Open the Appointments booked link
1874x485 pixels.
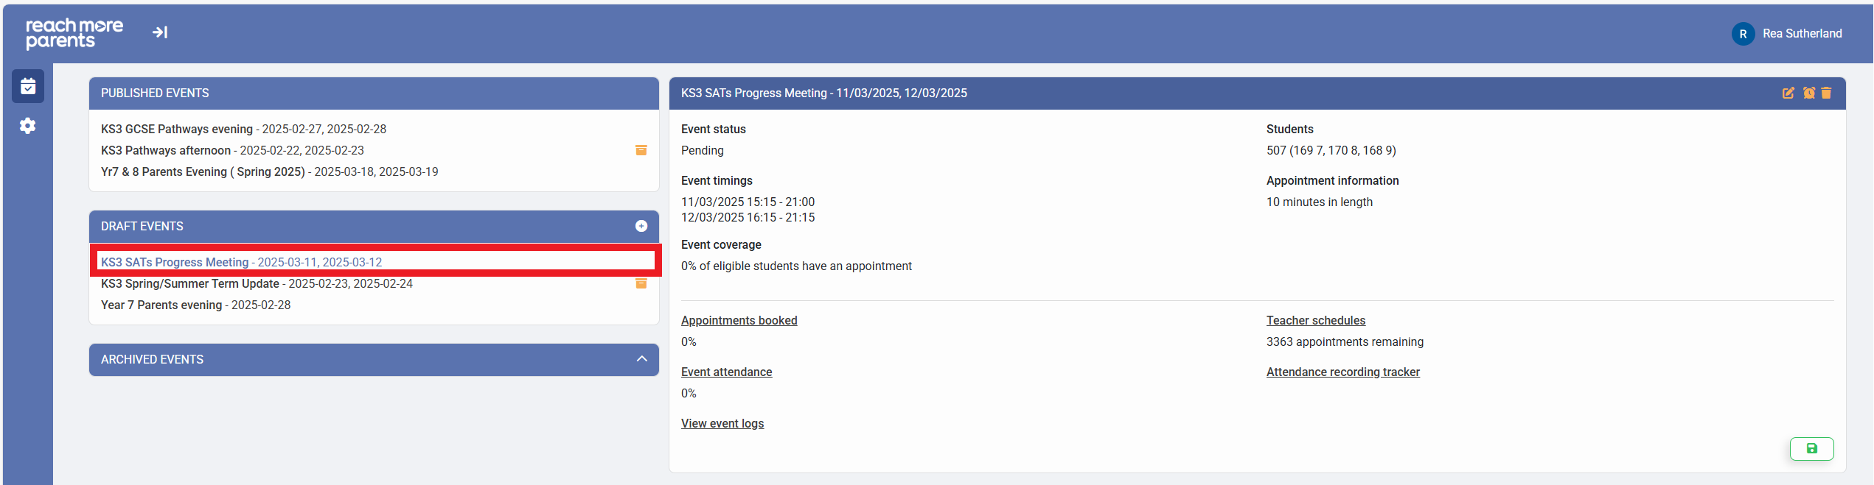(739, 320)
